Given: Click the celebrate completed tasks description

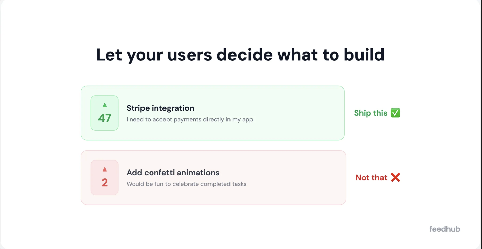Looking at the screenshot, I should pyautogui.click(x=187, y=184).
